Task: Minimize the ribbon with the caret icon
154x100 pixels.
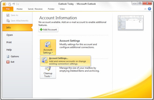Action: (x=145, y=9)
